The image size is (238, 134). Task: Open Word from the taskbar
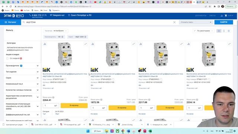128,131
